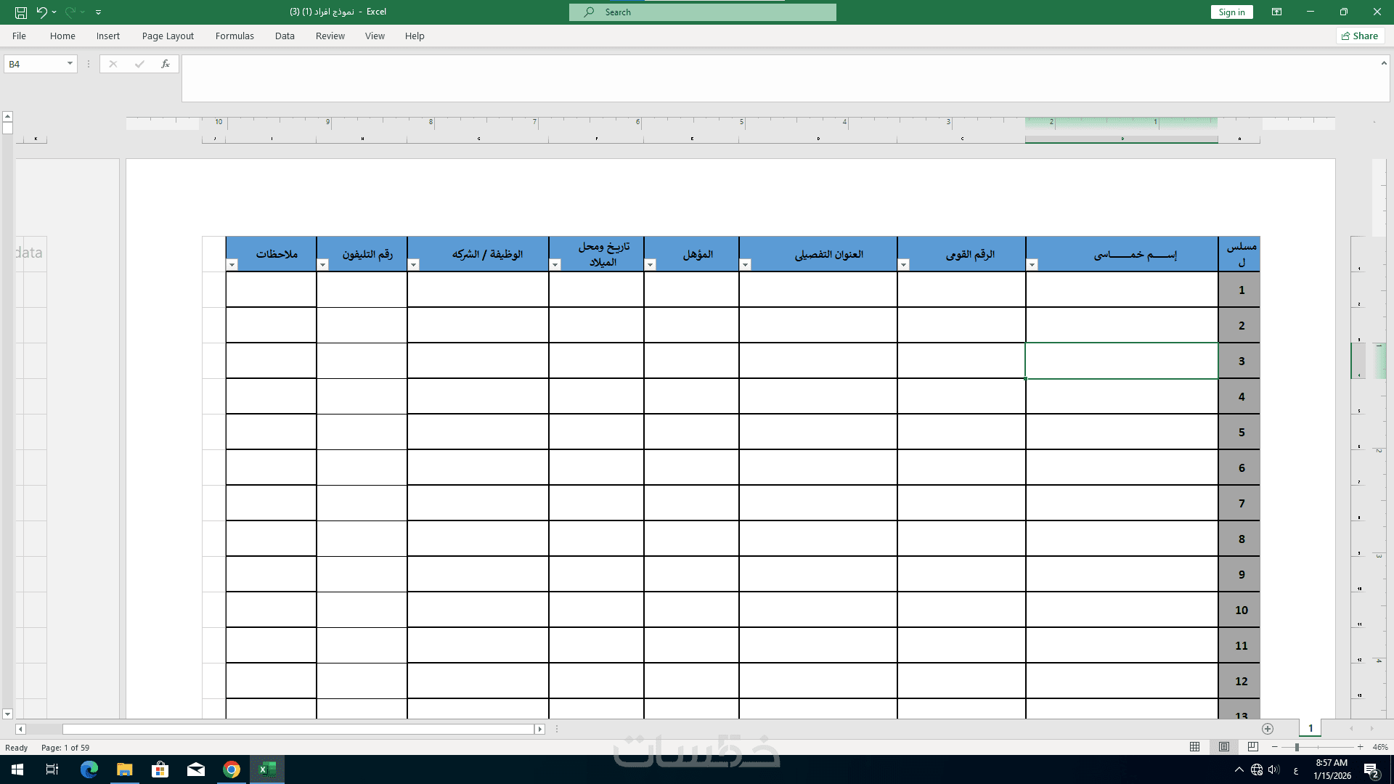Click the Undo arrow icon

41,12
